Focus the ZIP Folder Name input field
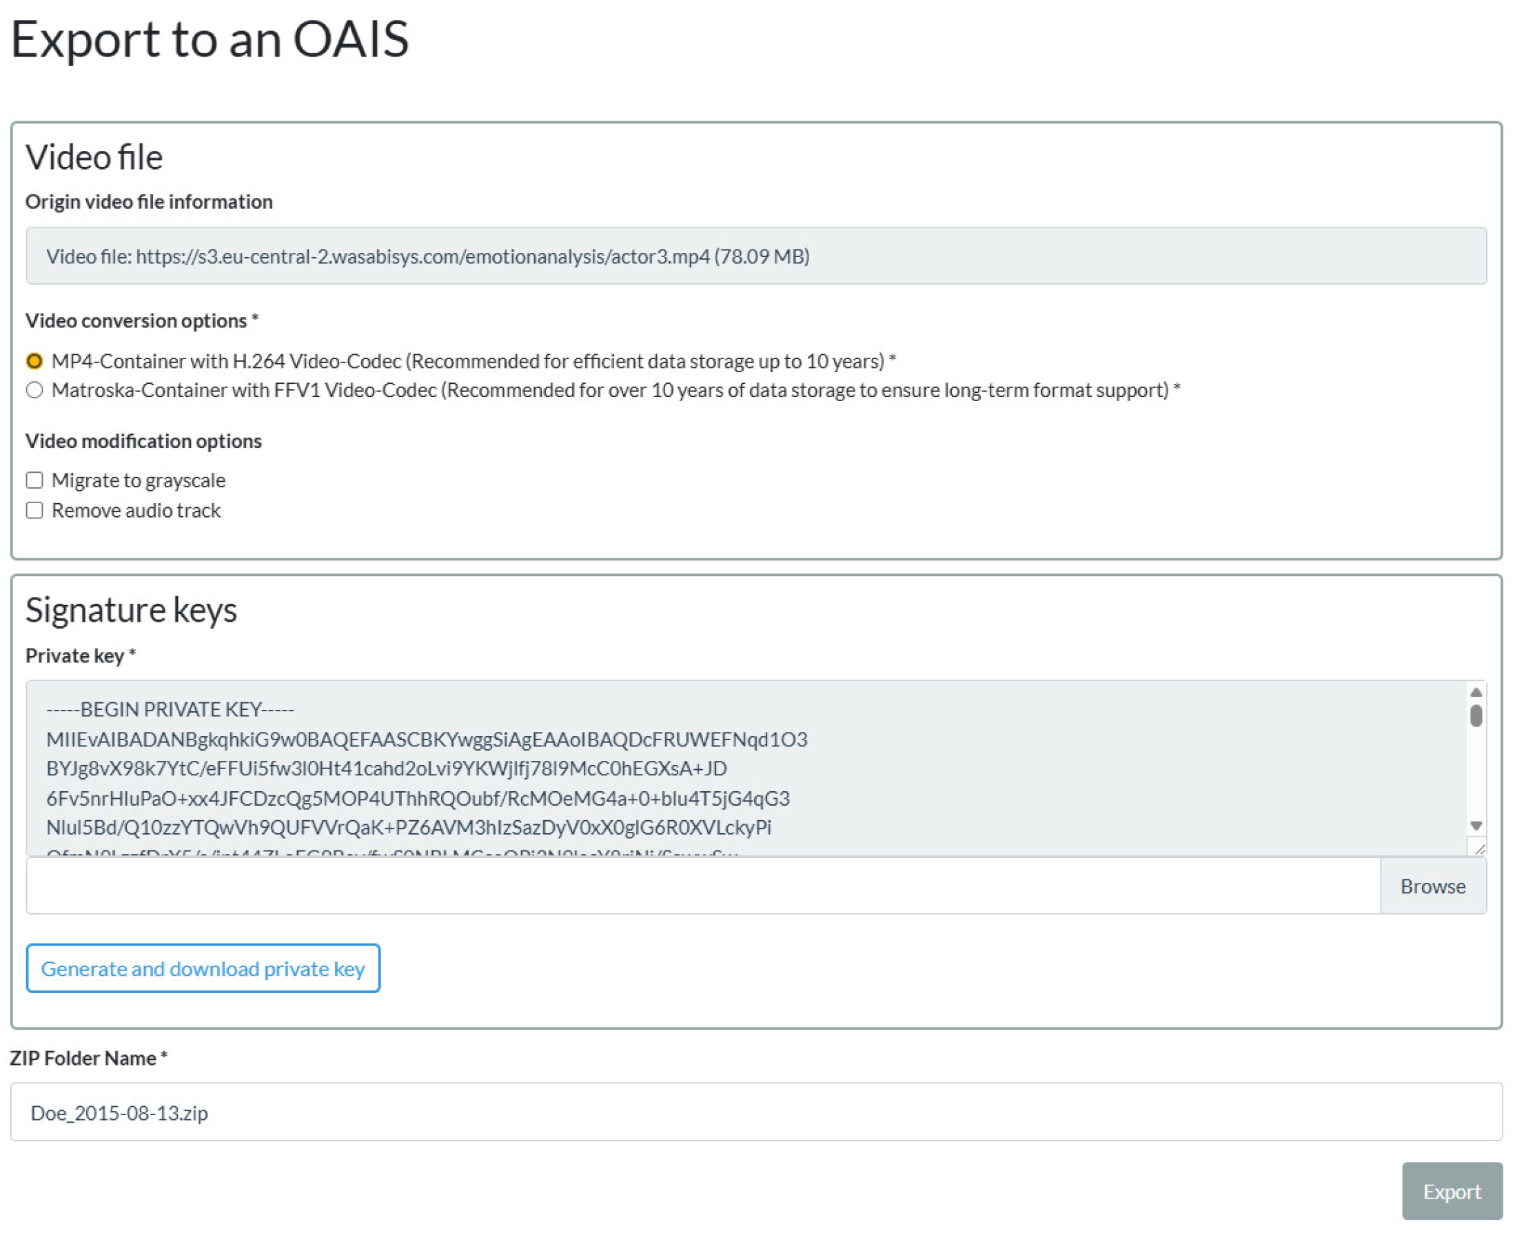 click(755, 1112)
